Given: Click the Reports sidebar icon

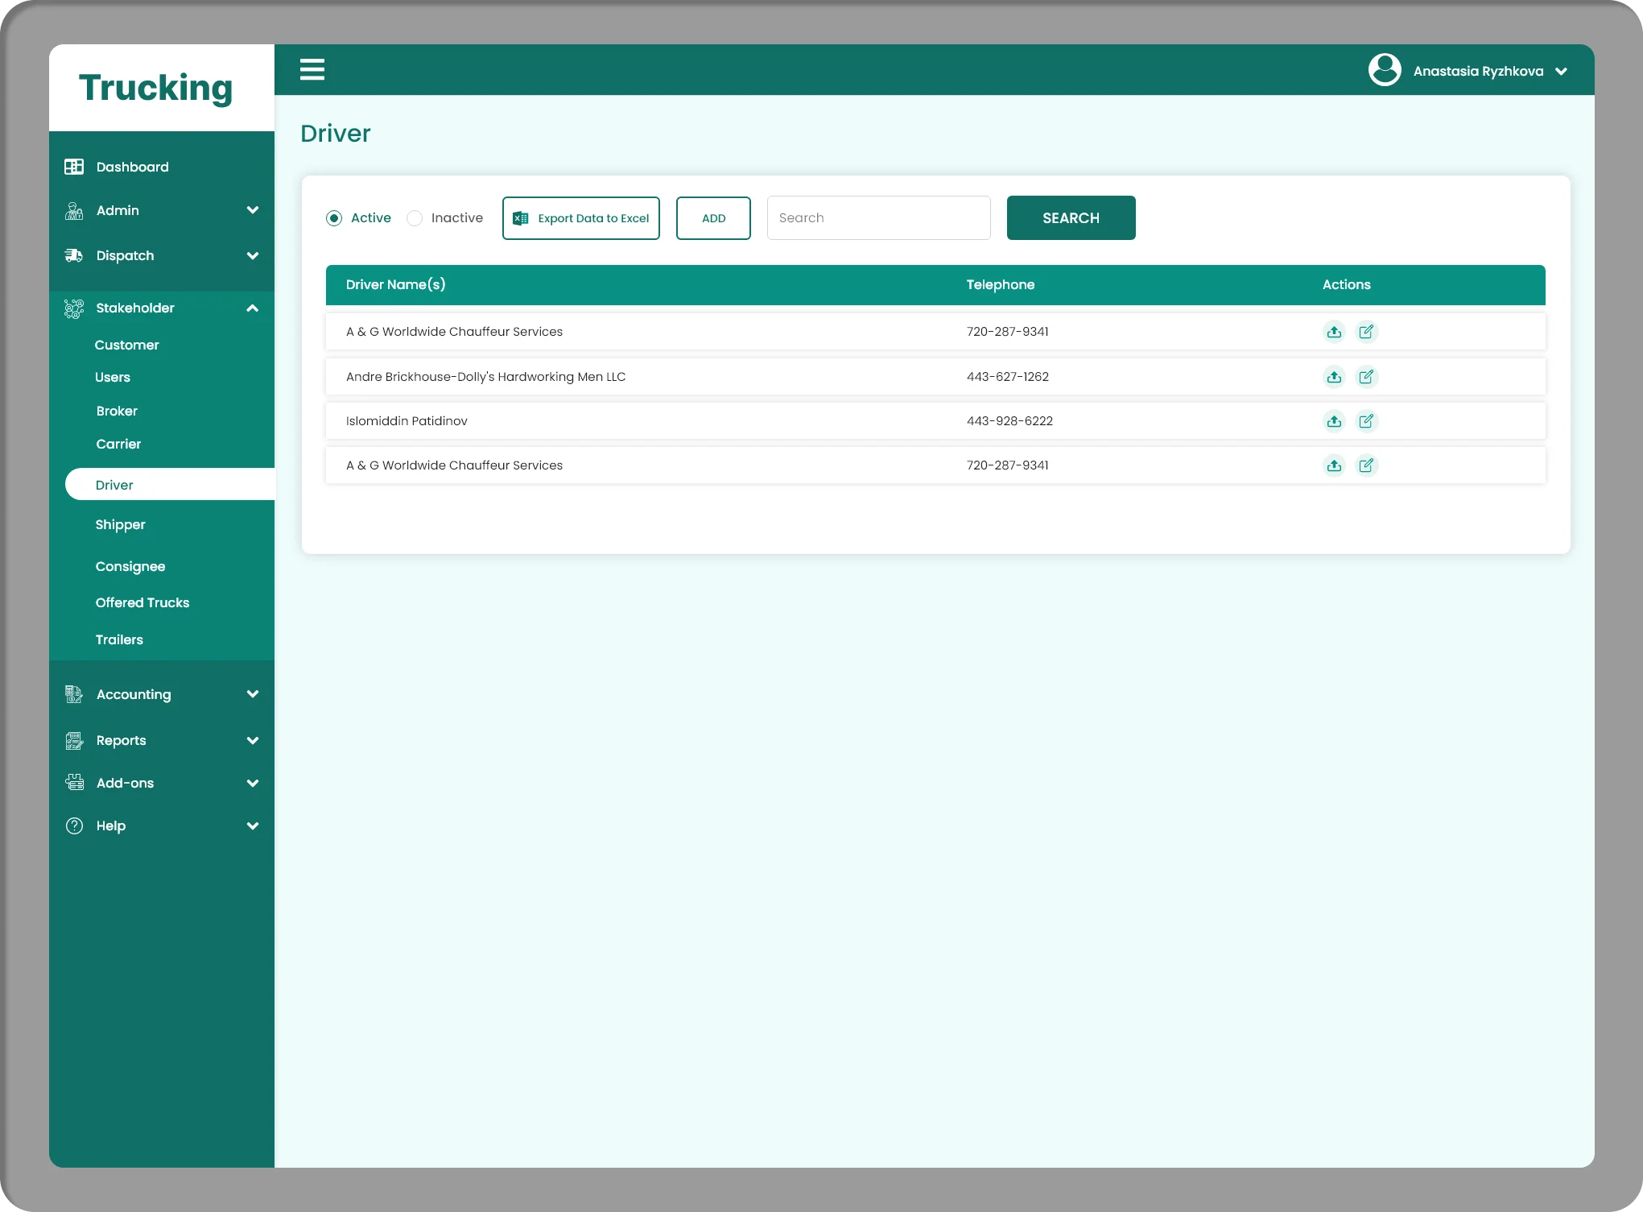Looking at the screenshot, I should coord(74,741).
